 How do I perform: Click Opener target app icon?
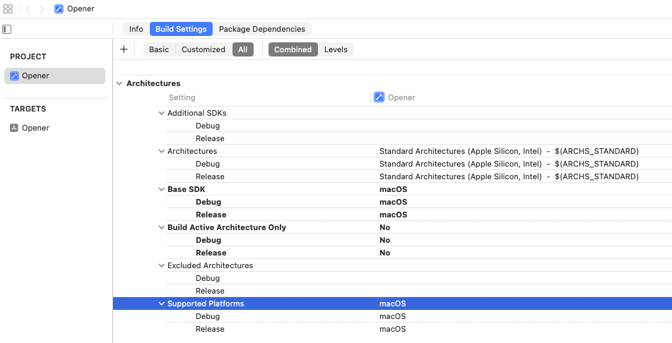point(14,128)
